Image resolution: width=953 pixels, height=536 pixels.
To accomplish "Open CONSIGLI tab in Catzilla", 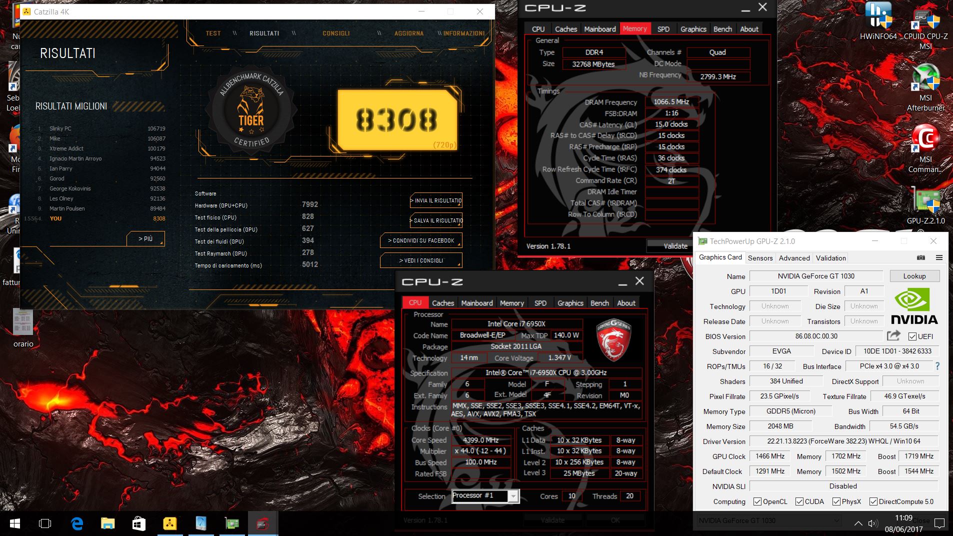I will click(x=336, y=33).
